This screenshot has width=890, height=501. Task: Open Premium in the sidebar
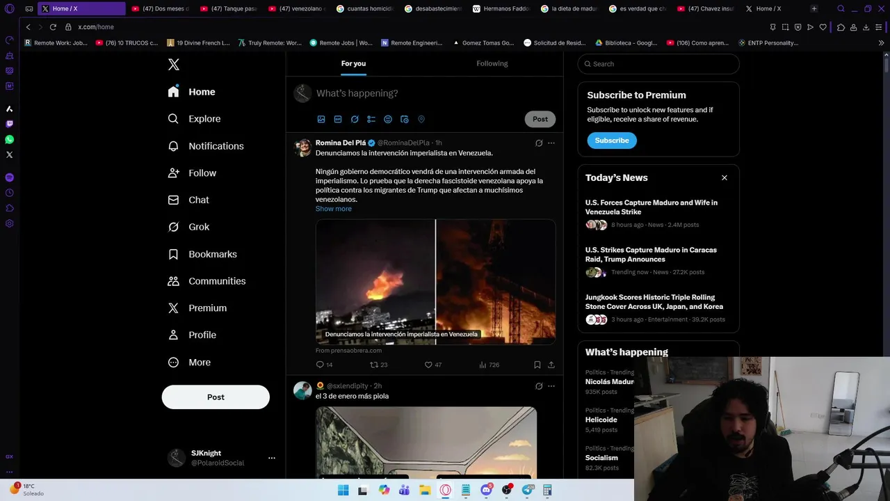(x=197, y=308)
